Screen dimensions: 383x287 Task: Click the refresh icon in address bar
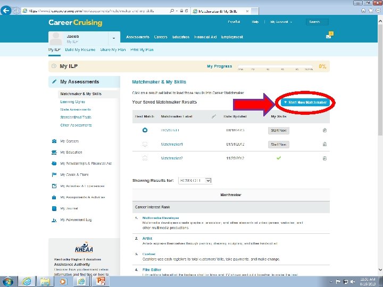coord(186,11)
